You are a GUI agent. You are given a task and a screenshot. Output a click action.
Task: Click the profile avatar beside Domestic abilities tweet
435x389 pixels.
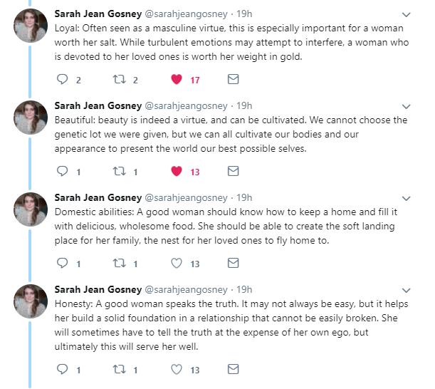[31, 209]
